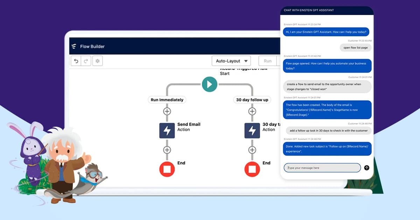
Task: Undo the last flow change
Action: pos(76,61)
